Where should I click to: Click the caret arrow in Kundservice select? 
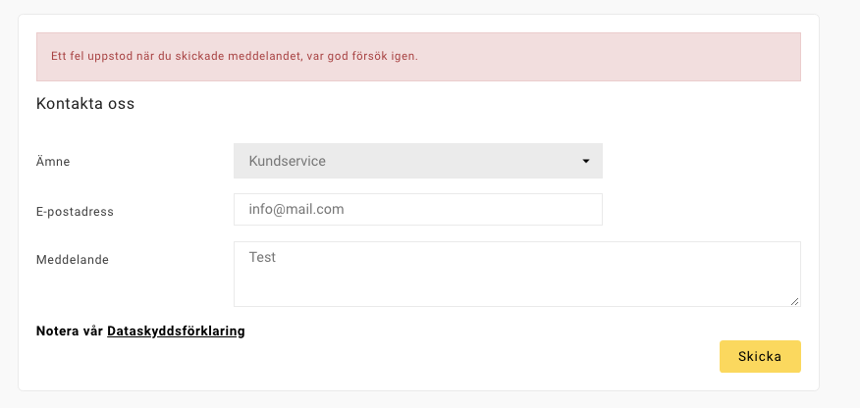click(x=585, y=161)
